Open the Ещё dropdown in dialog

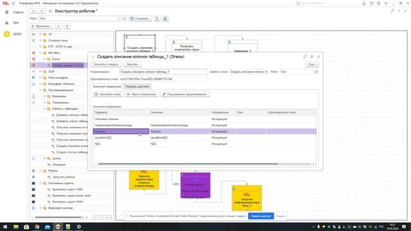312,64
